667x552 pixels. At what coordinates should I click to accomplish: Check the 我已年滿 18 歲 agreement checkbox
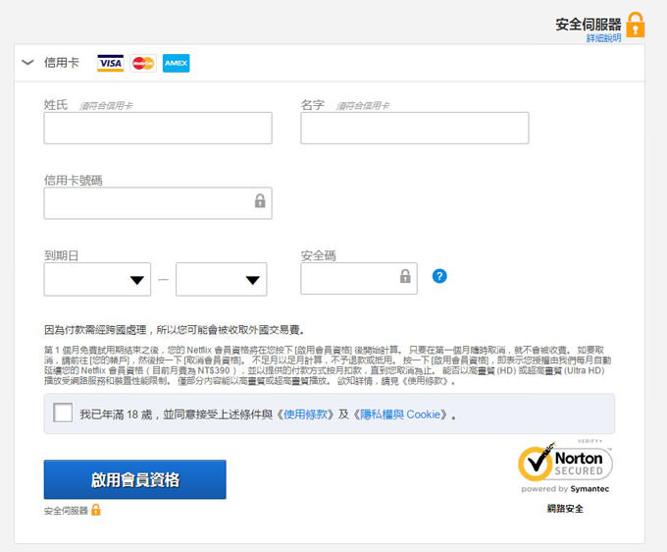(x=63, y=414)
